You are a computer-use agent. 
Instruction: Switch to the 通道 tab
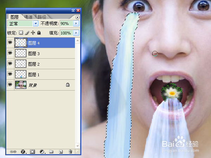(x=28, y=17)
